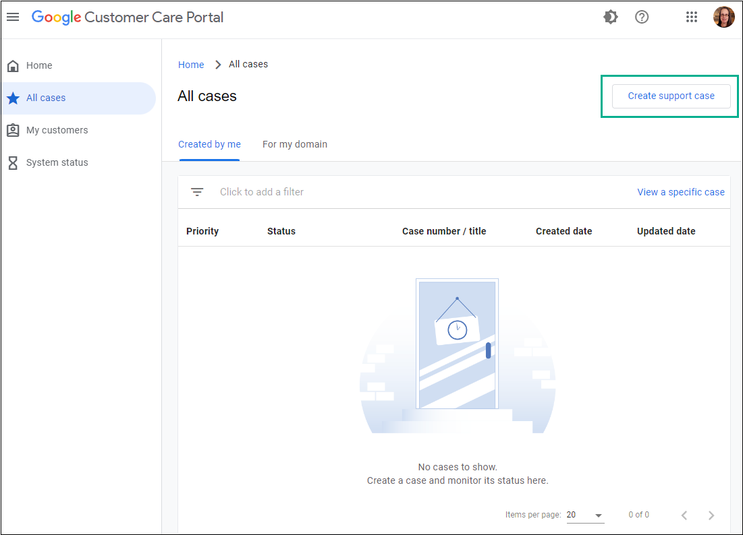Image resolution: width=743 pixels, height=535 pixels.
Task: Go to the next page arrow
Action: coord(711,515)
